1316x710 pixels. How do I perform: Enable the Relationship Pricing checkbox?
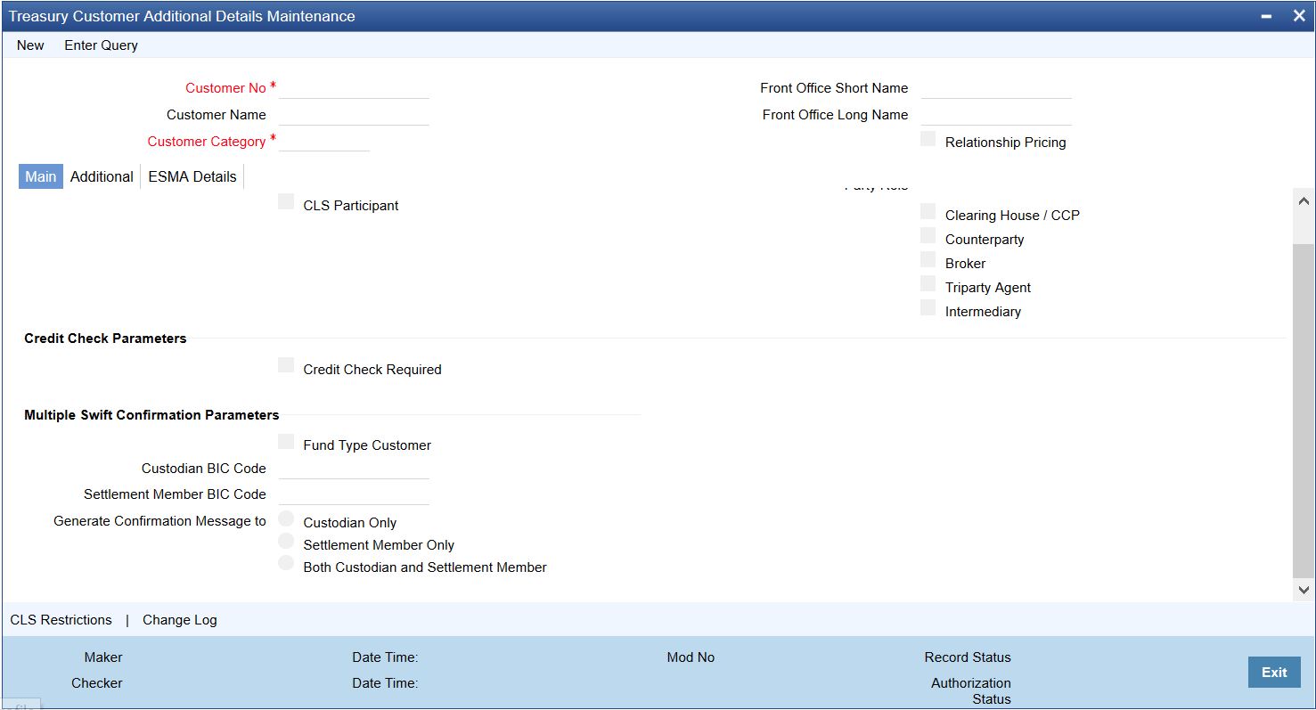pos(928,139)
